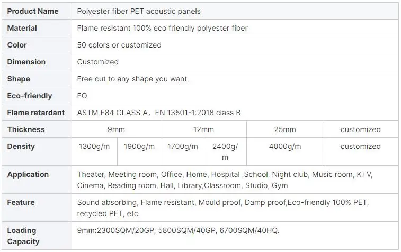The width and height of the screenshot is (401, 252).
Task: Click the Dimension row label
Action: pos(26,62)
